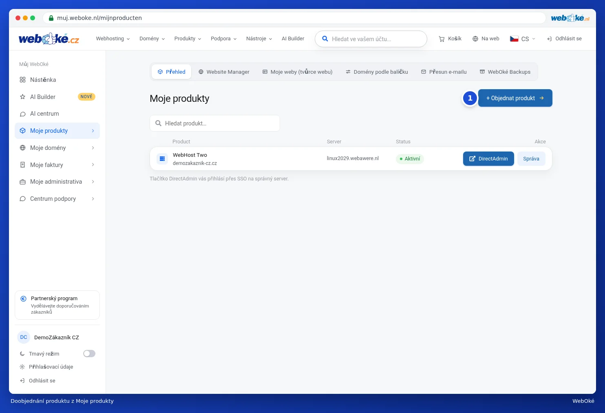Viewport: 605px width, 413px height.
Task: Click the Partnerský program euro icon
Action: (24, 299)
